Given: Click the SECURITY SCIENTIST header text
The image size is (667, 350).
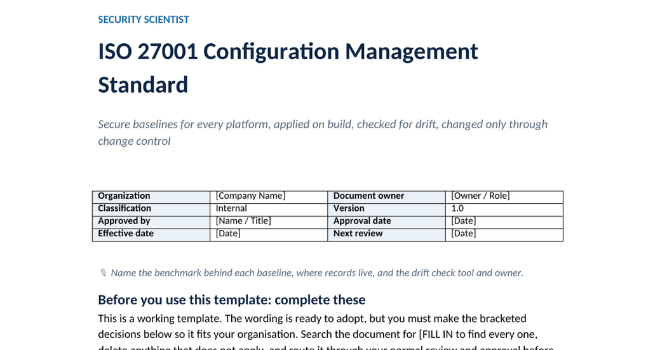Looking at the screenshot, I should pyautogui.click(x=144, y=20).
